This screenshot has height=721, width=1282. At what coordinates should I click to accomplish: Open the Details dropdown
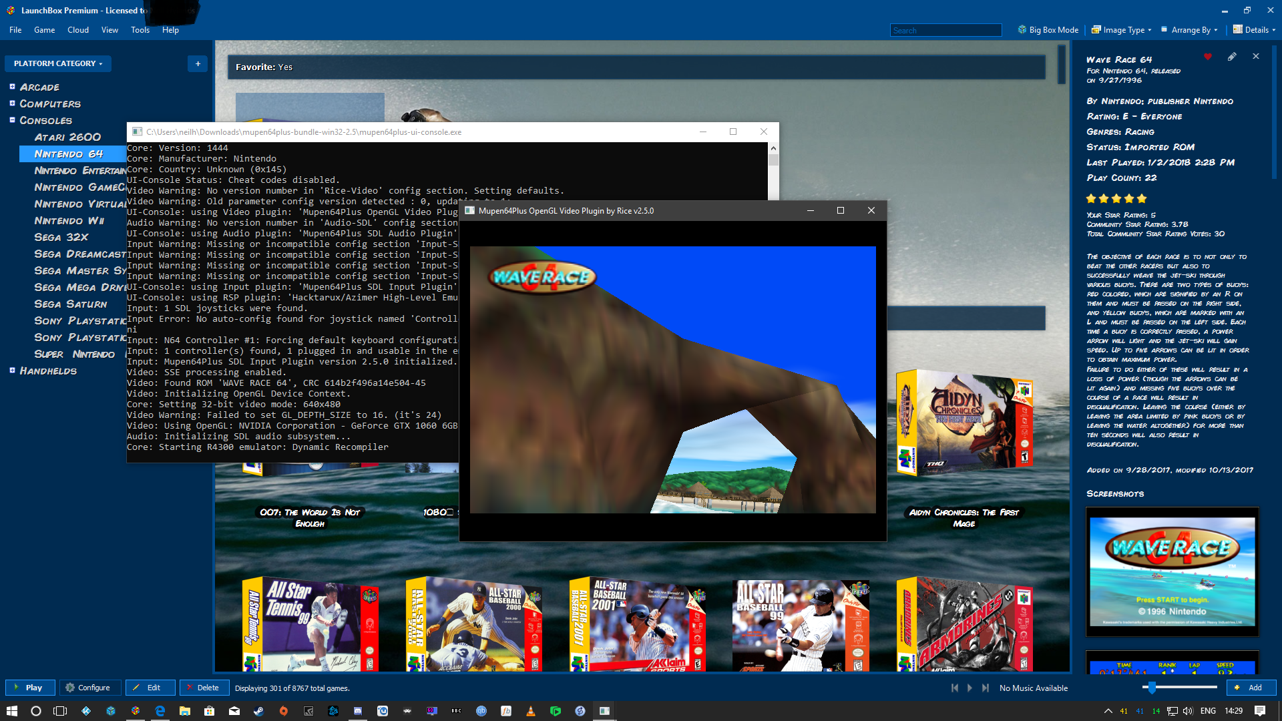pyautogui.click(x=1254, y=30)
